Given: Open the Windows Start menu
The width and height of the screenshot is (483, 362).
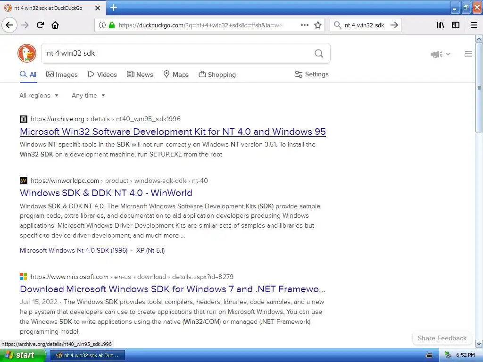Looking at the screenshot, I should pyautogui.click(x=23, y=355).
